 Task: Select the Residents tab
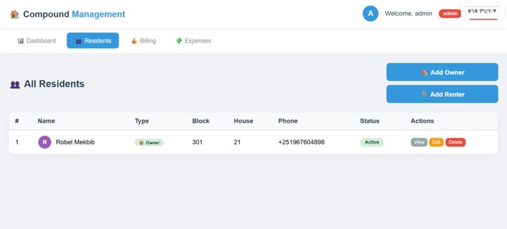click(x=93, y=41)
